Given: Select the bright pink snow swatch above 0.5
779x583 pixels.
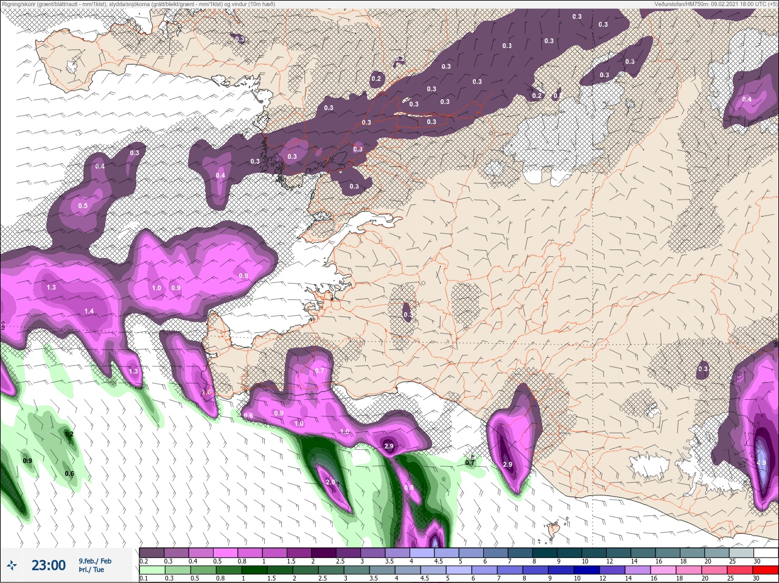Looking at the screenshot, I should (x=226, y=553).
